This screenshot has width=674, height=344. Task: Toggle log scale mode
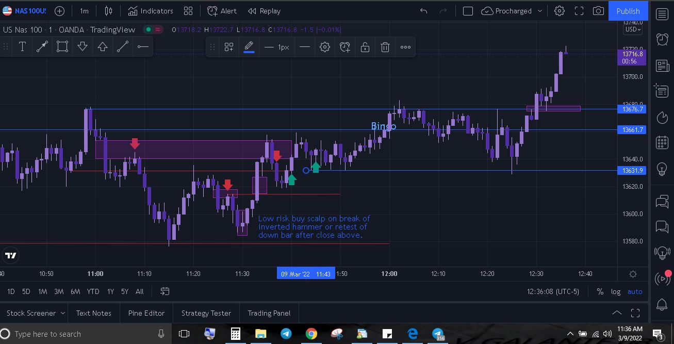click(x=616, y=291)
